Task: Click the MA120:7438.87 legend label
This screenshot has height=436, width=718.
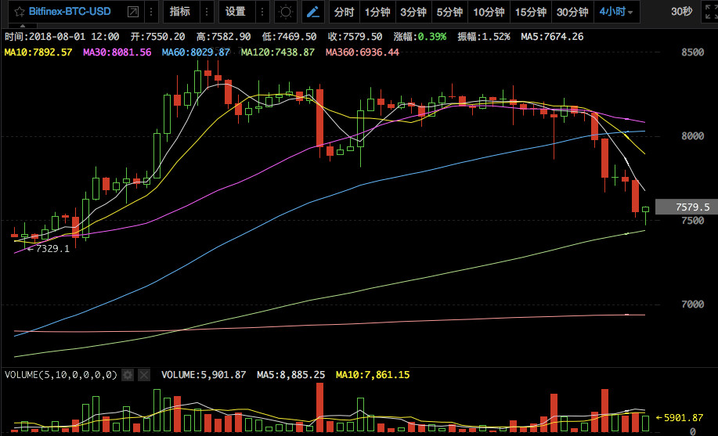Action: point(278,52)
